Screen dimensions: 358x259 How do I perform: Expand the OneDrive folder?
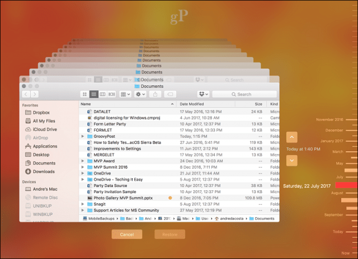point(83,173)
